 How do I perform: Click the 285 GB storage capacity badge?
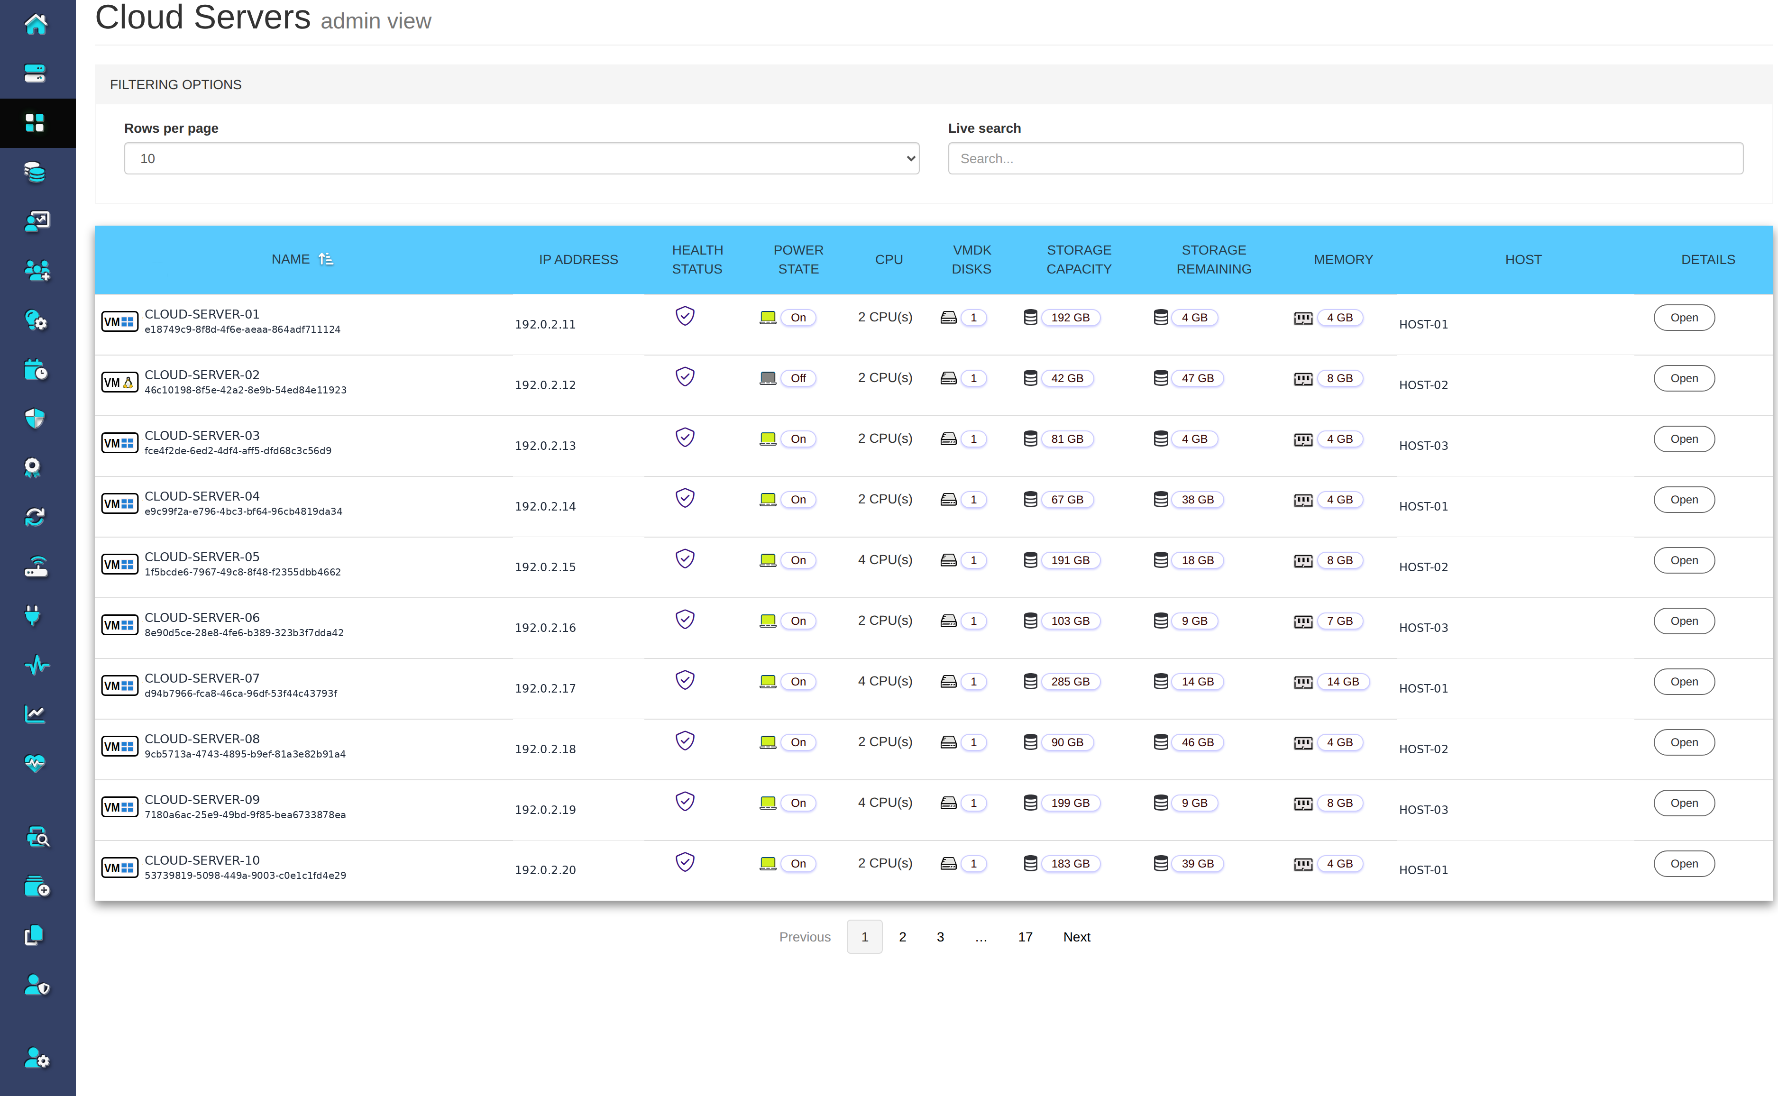(1070, 681)
